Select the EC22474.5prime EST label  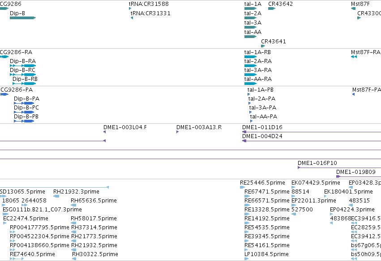[26, 219]
